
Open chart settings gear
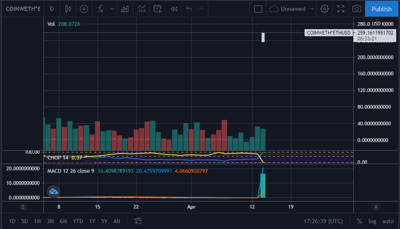tap(325, 9)
